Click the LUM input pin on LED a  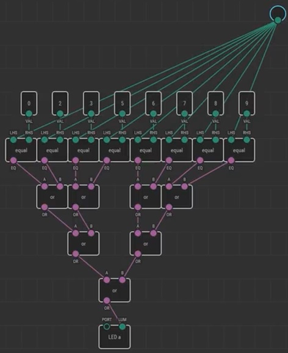pos(122,327)
